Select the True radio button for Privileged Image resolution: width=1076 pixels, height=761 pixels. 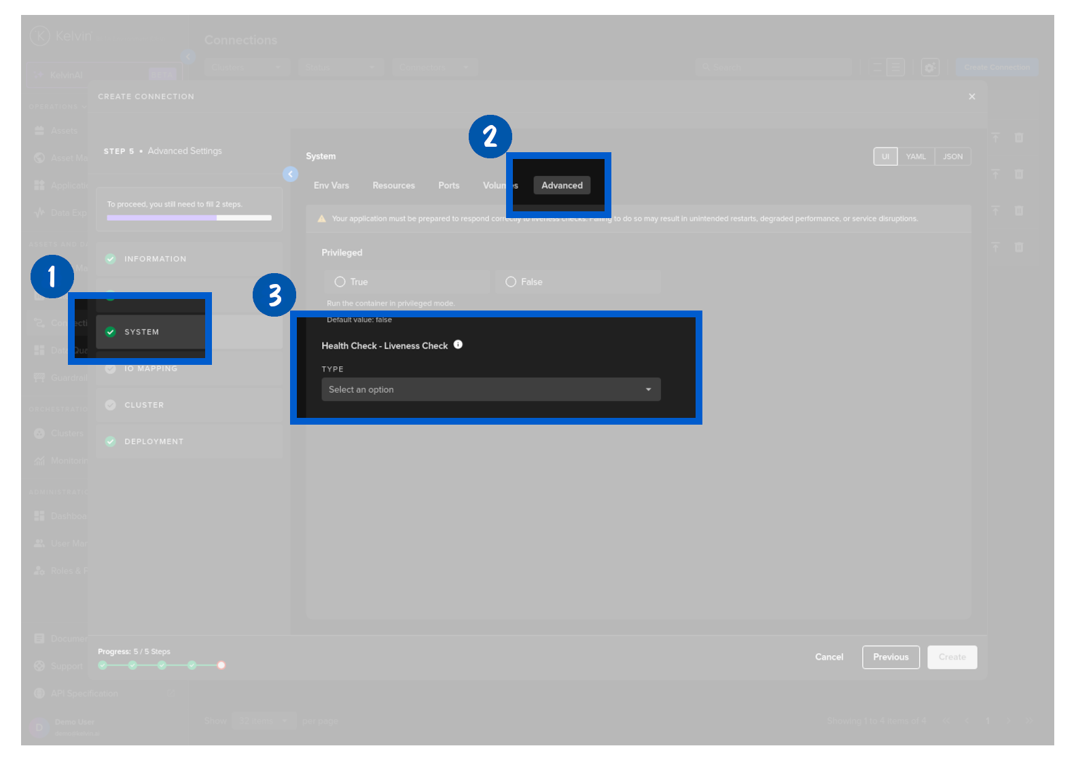click(x=340, y=282)
